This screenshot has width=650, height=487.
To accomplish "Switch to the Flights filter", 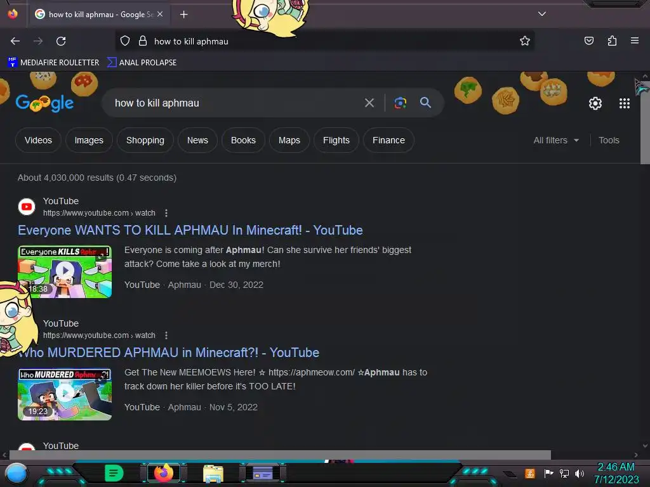I will click(336, 140).
